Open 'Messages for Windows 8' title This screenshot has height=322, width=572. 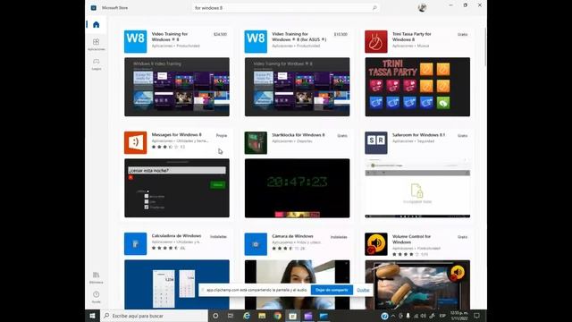177,135
